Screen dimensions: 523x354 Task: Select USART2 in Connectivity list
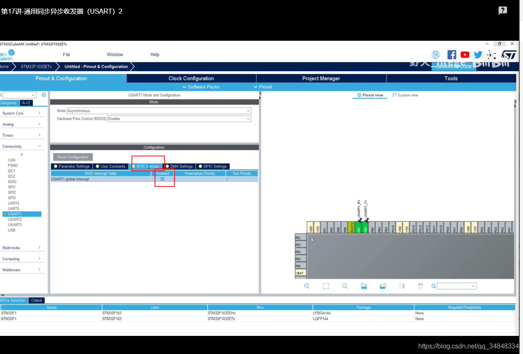[x=15, y=219]
